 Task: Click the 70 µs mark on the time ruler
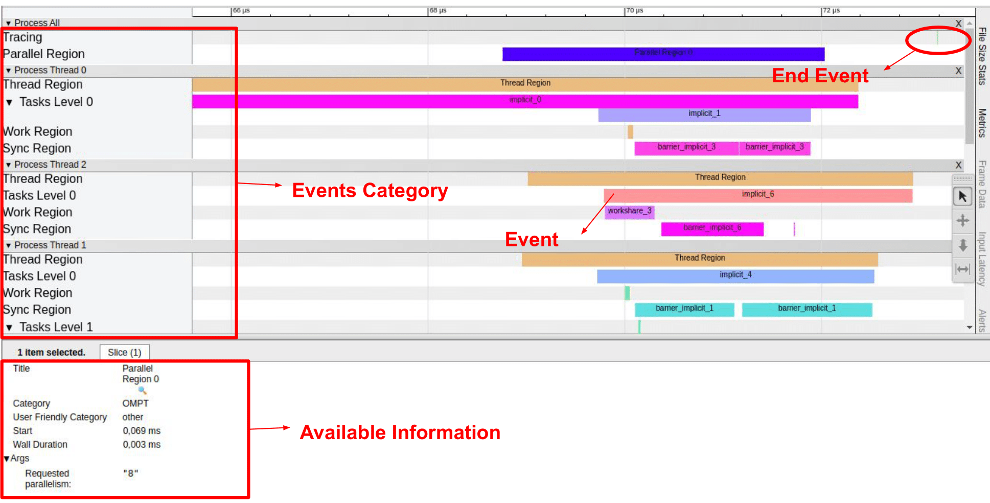pyautogui.click(x=634, y=11)
